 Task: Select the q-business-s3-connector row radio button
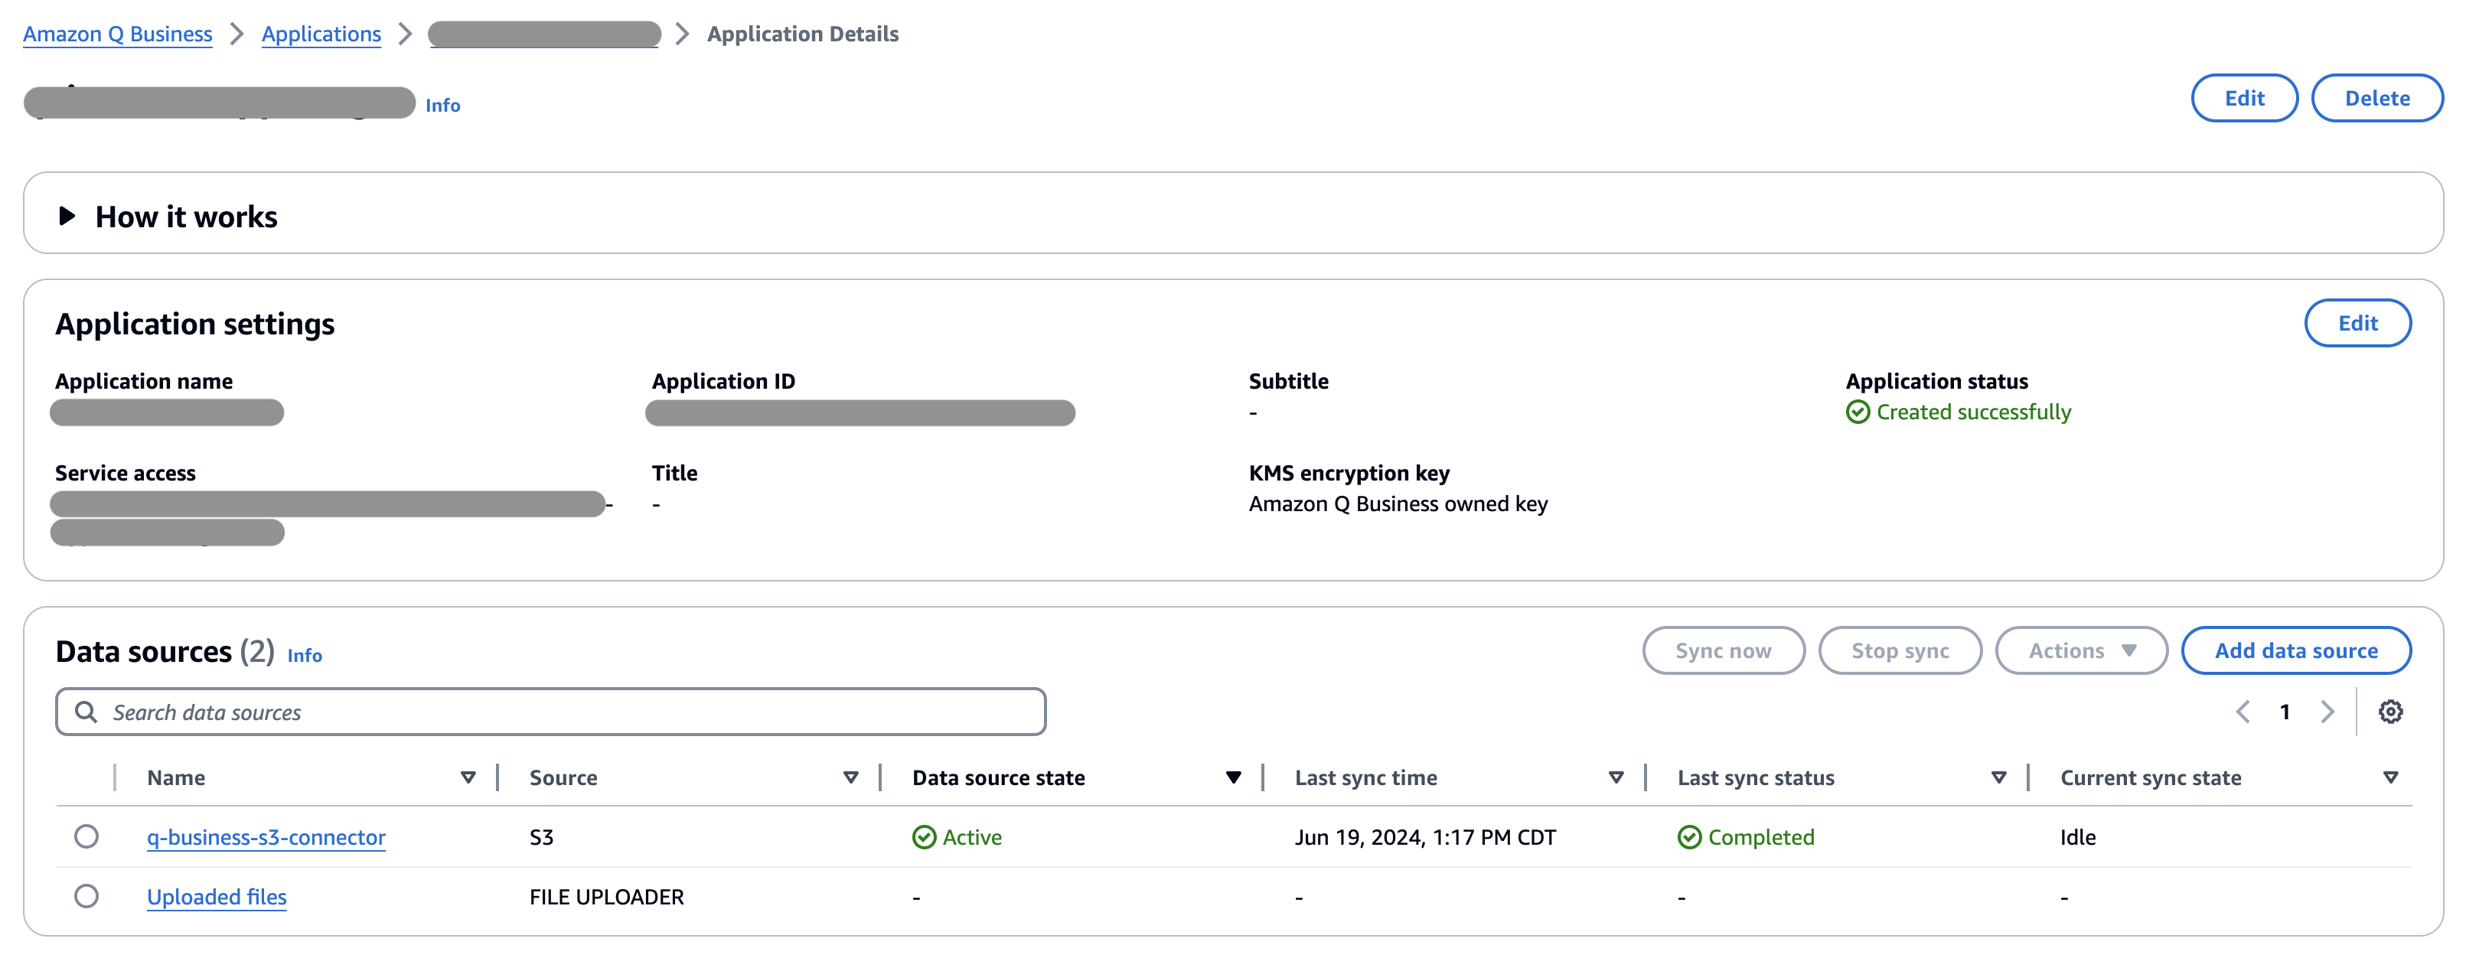coord(87,836)
